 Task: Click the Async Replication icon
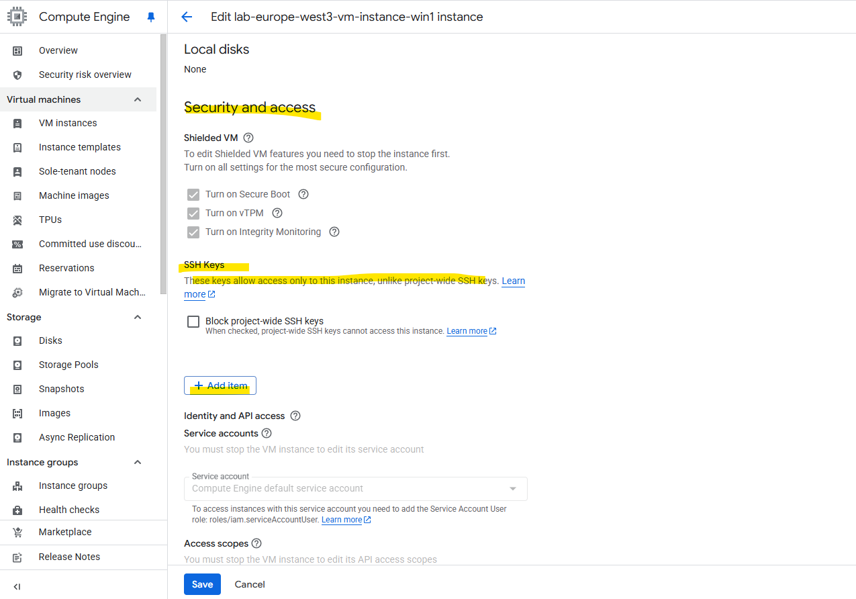tap(17, 437)
